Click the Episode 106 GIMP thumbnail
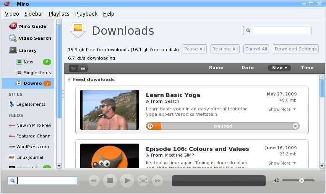Viewport: 326px width, 194px height. click(110, 156)
